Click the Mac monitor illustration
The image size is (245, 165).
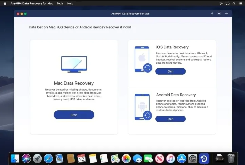coord(74,64)
